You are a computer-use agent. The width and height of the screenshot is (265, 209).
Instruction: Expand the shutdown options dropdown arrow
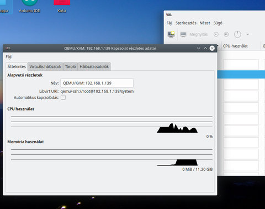coord(248,34)
